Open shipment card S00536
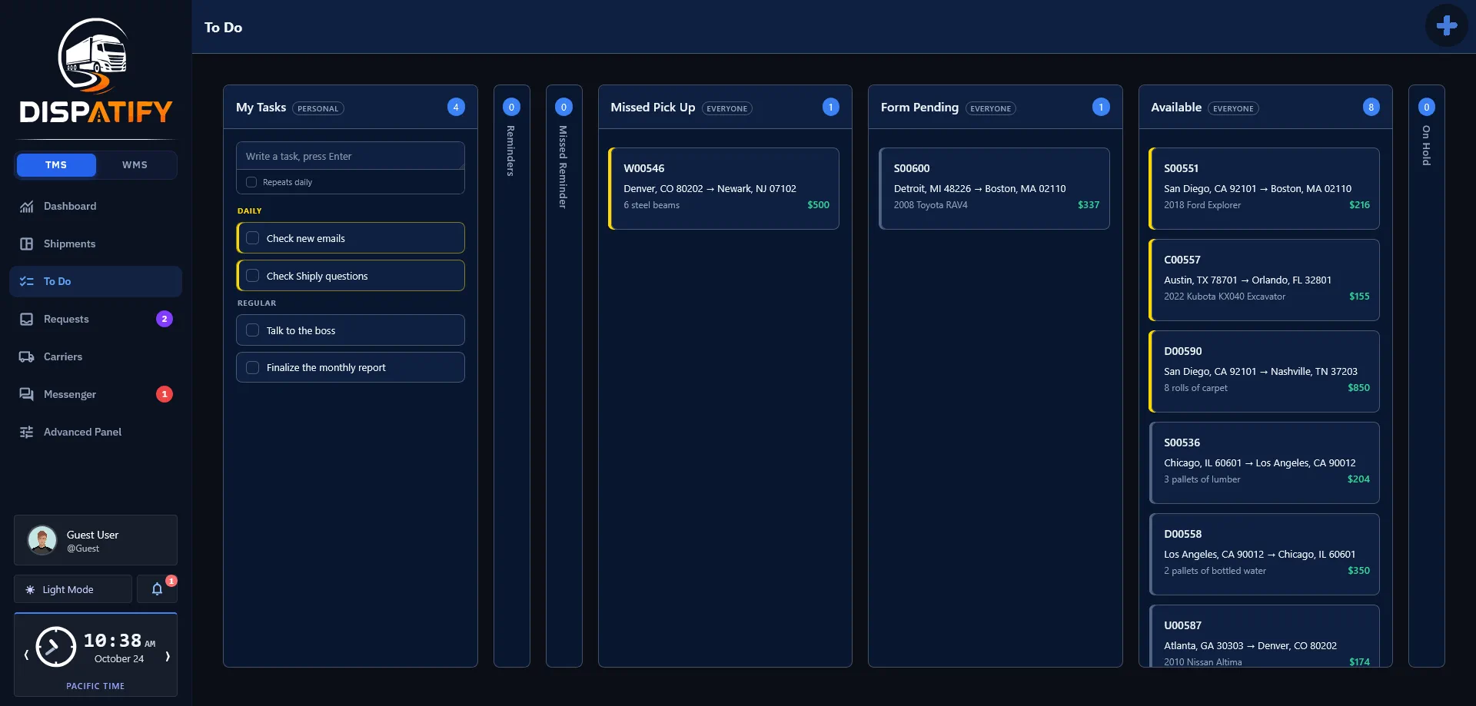This screenshot has width=1476, height=706. tap(1264, 462)
